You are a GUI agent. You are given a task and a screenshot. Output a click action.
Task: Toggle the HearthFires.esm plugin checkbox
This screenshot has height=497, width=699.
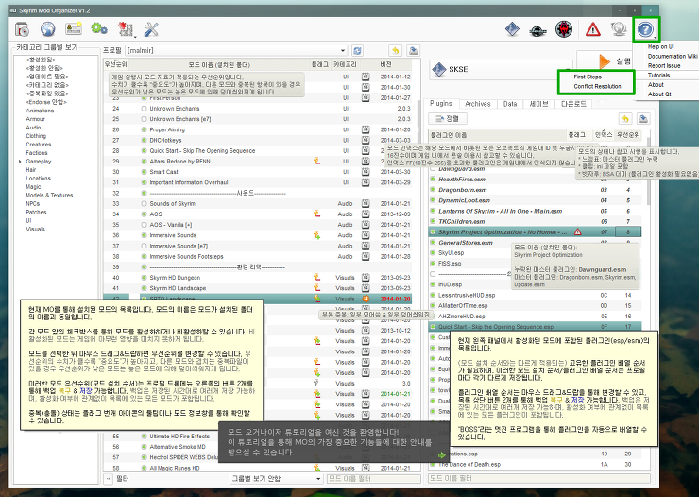tap(433, 179)
